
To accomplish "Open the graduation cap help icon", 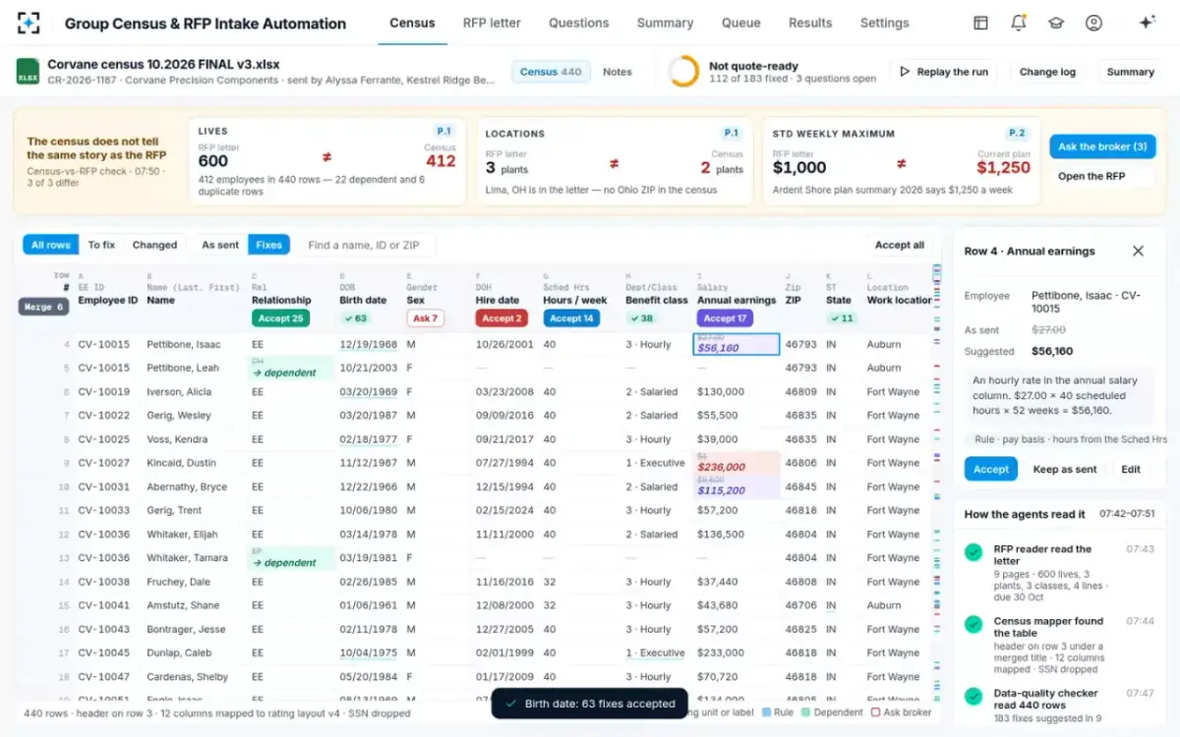I will (x=1056, y=23).
